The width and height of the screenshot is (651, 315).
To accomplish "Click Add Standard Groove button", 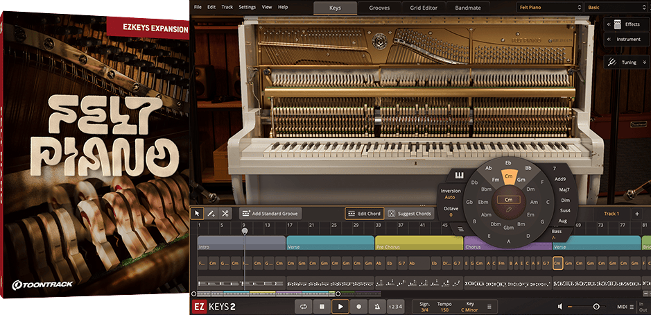I will coord(270,214).
